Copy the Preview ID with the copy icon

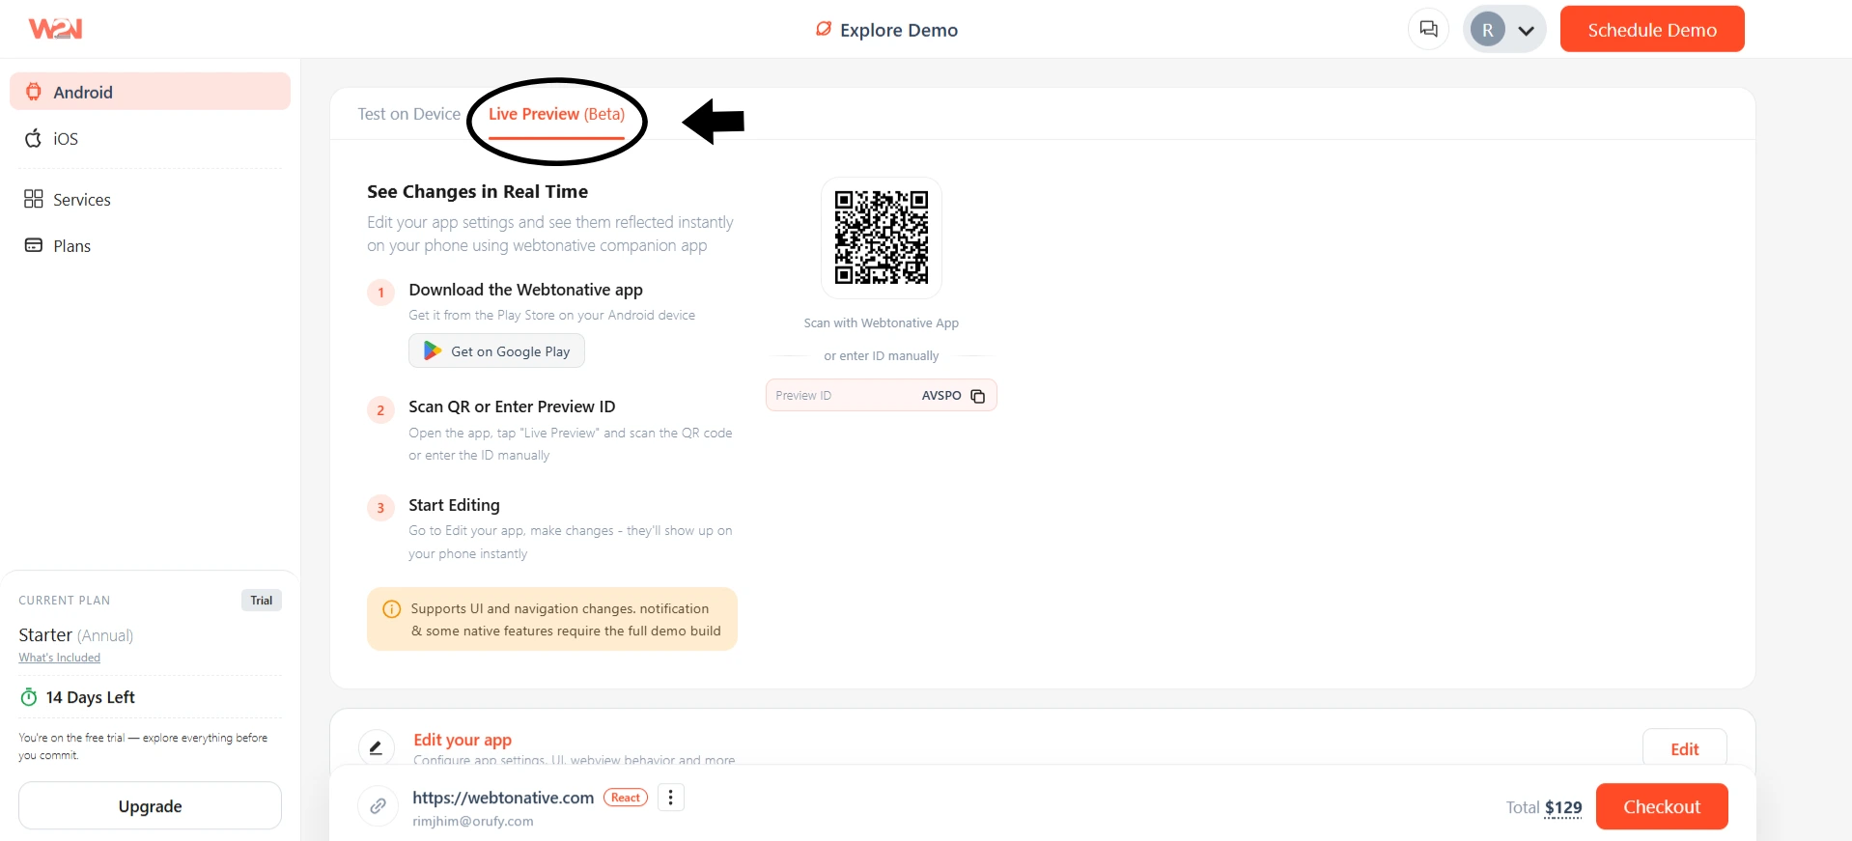click(978, 396)
